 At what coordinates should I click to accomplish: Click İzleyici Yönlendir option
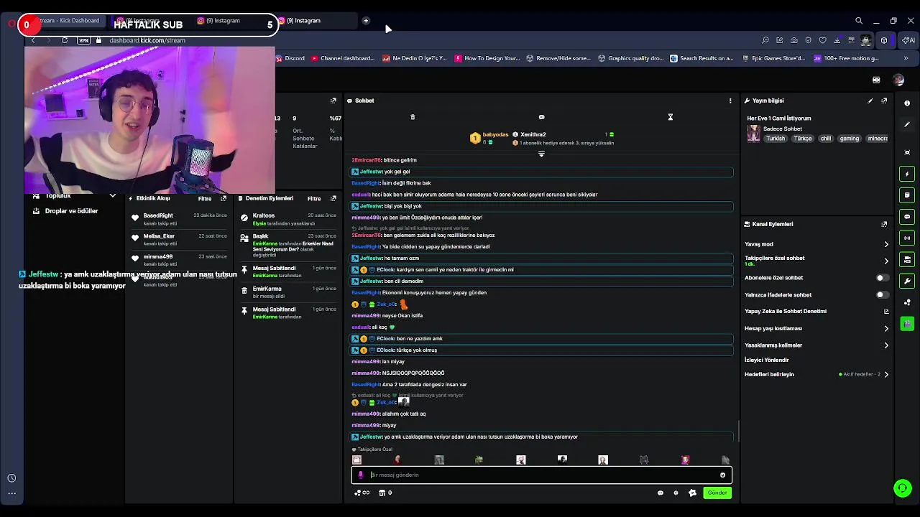767,360
